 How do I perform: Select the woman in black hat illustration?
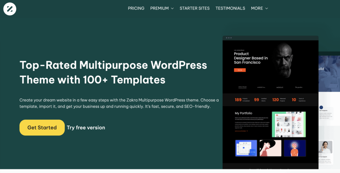click(270, 148)
